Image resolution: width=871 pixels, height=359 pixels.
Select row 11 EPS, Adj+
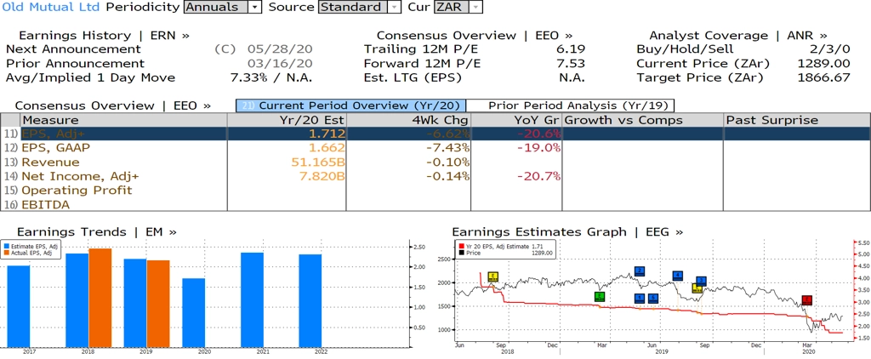[435, 134]
